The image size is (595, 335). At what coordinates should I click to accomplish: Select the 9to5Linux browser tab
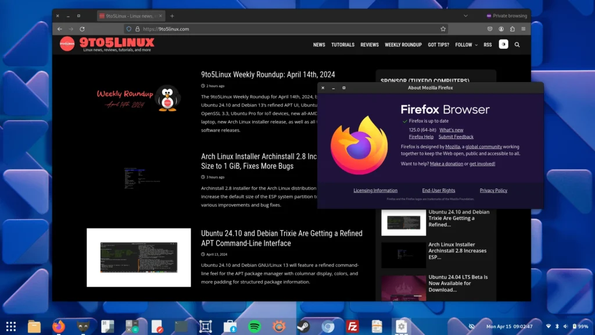point(131,16)
